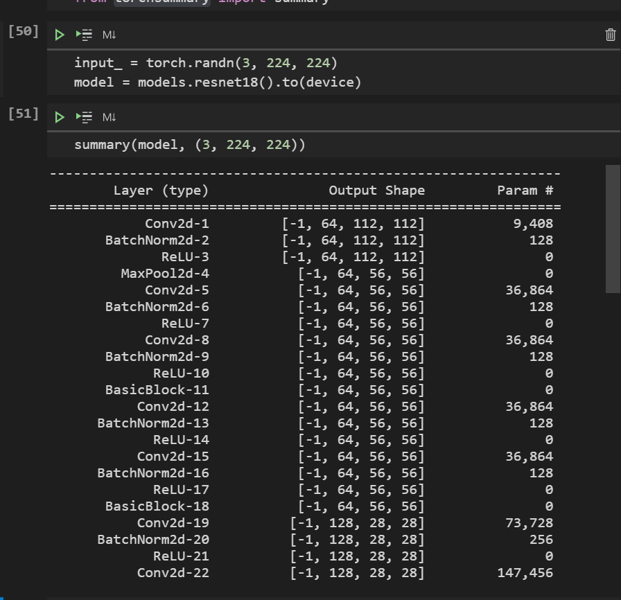Click the "Output Shape" column header

point(376,191)
